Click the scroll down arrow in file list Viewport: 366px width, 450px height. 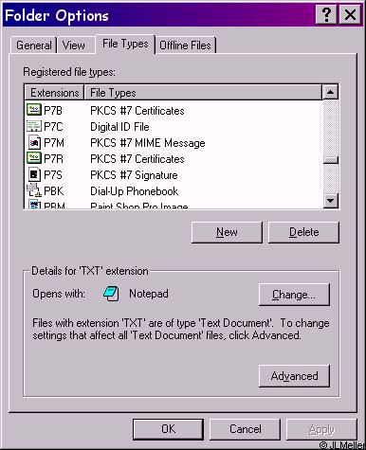click(331, 200)
